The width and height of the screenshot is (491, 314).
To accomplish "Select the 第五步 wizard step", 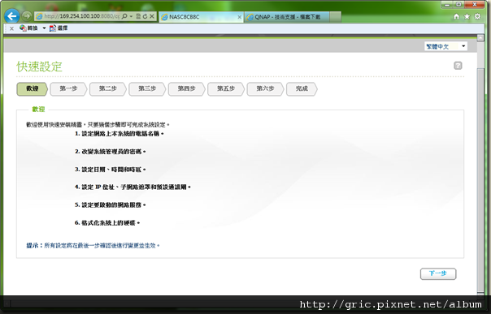I will pos(226,89).
